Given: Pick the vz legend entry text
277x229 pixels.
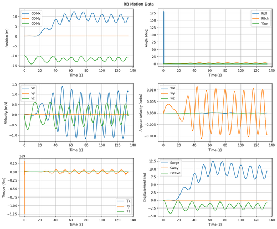Looking at the screenshot, I should coord(33,98).
